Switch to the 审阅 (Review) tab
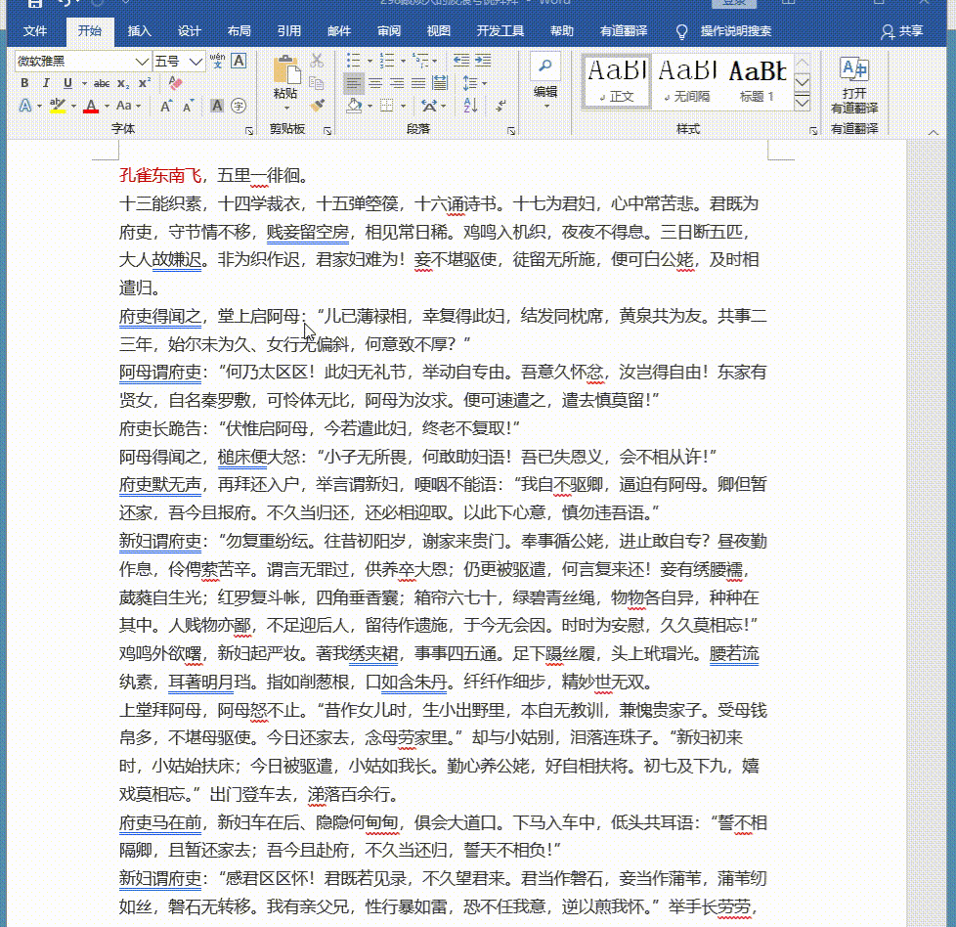 (389, 31)
